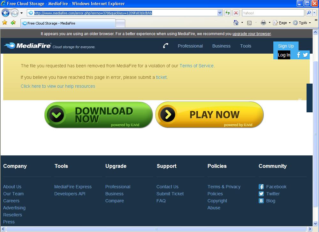This screenshot has height=232, width=319.
Task: Click the magnifier search icon
Action: point(309,13)
